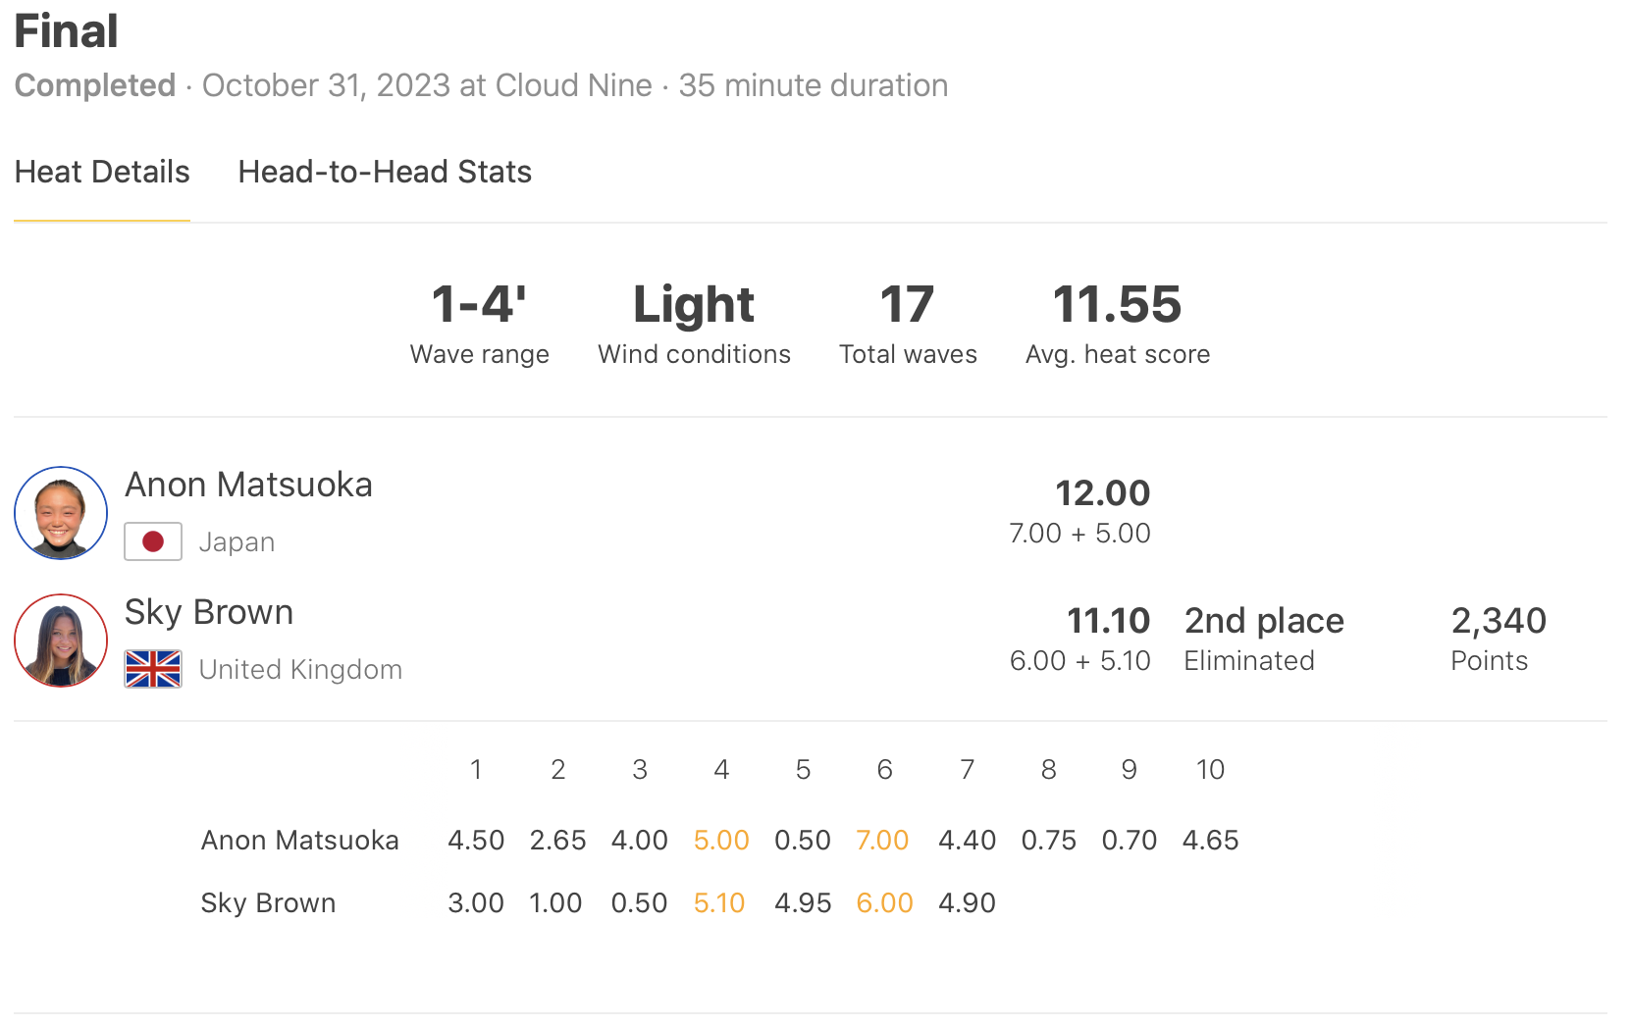Screen dimensions: 1631x1026
Task: Select the Heat Details tab
Action: click(102, 172)
